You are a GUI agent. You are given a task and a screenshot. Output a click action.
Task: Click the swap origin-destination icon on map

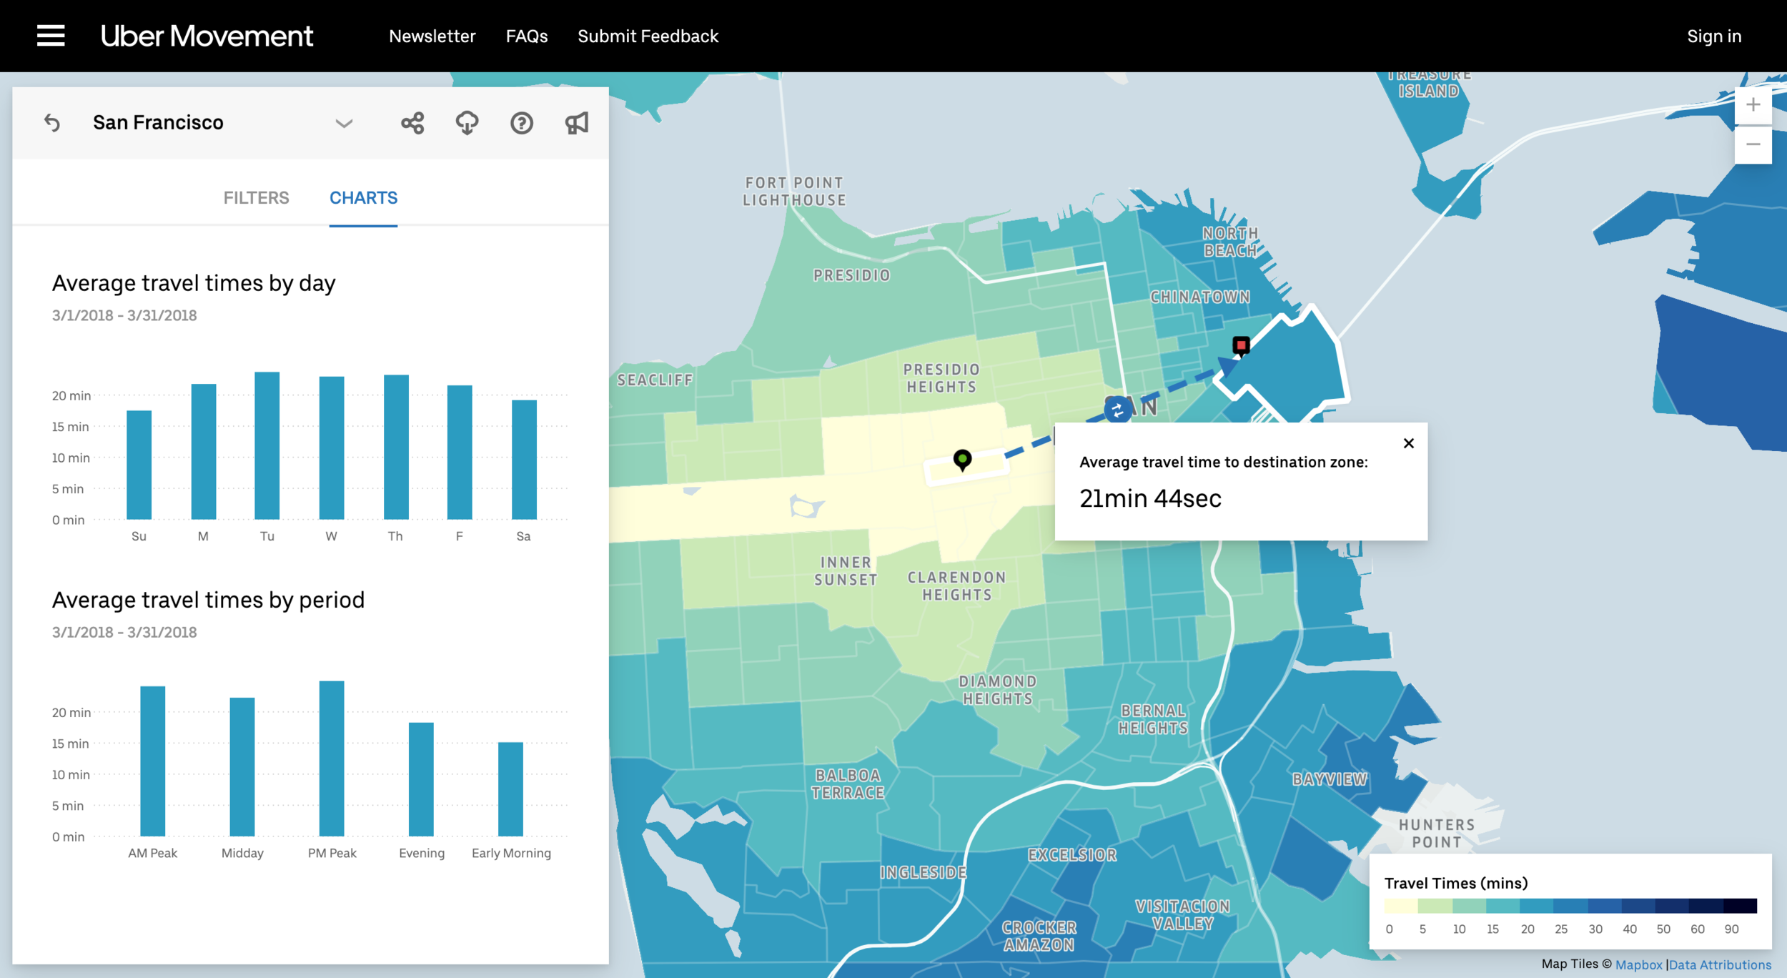click(x=1117, y=410)
